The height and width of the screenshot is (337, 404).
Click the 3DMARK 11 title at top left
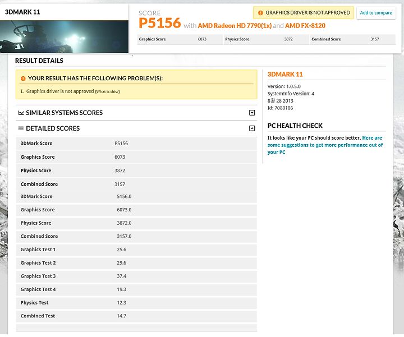pos(22,12)
